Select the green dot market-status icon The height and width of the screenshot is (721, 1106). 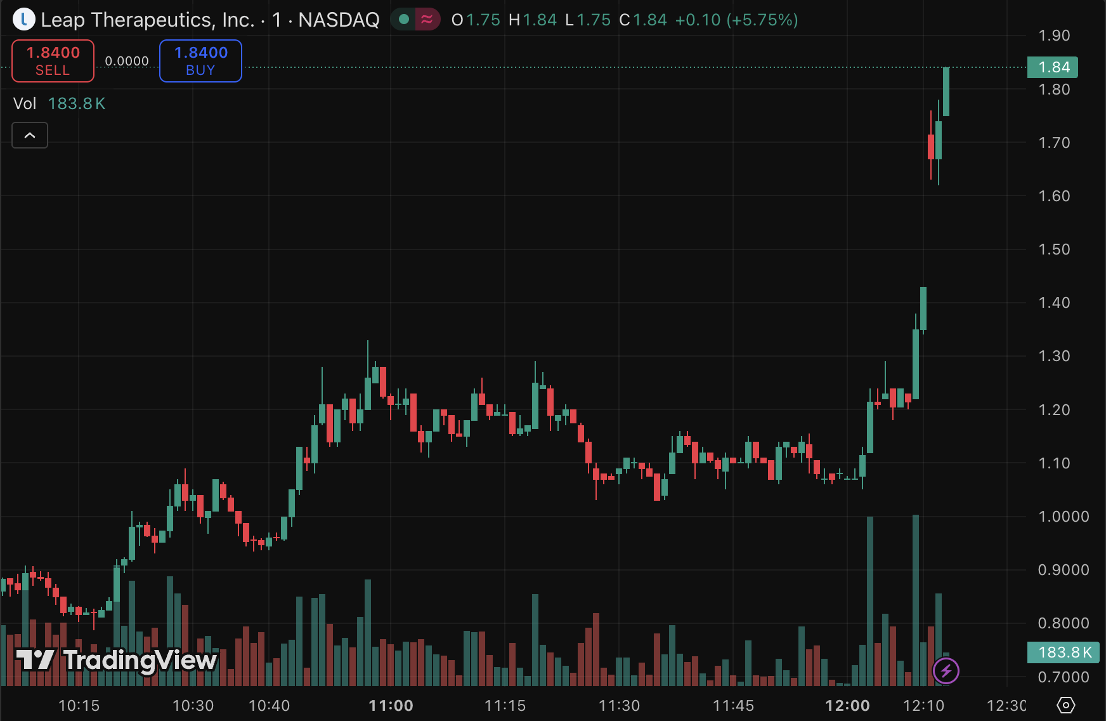click(404, 20)
